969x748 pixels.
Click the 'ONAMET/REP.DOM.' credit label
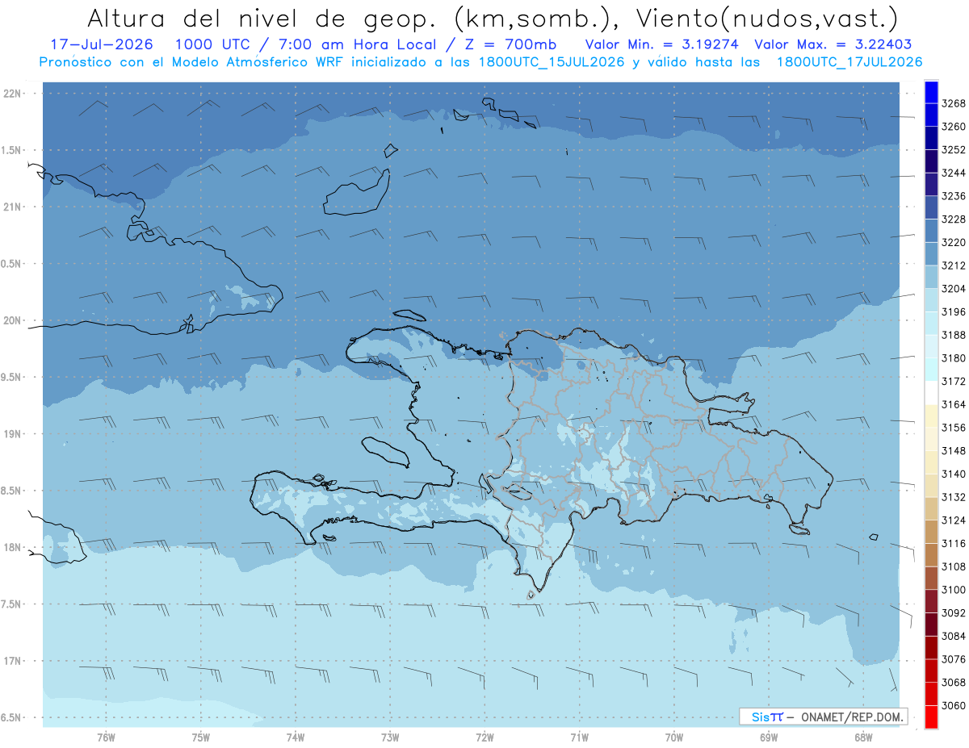(851, 717)
